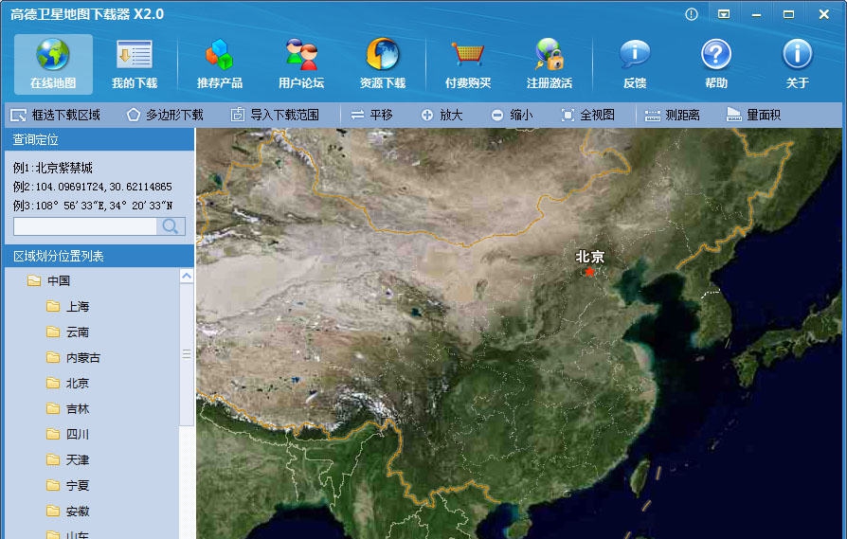The height and width of the screenshot is (539, 847).
Task: Select 安徽 in region list
Action: pyautogui.click(x=68, y=511)
